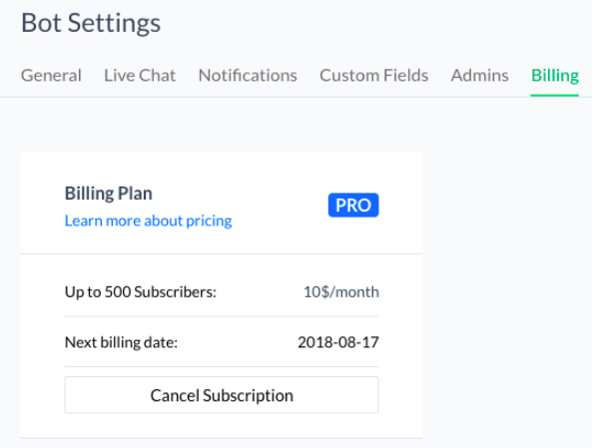Go to the Notifications tab
599x448 pixels.
(x=248, y=75)
